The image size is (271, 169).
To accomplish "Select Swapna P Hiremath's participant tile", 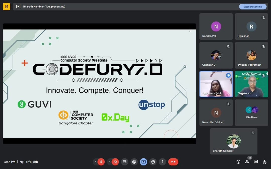I will 251,55.
